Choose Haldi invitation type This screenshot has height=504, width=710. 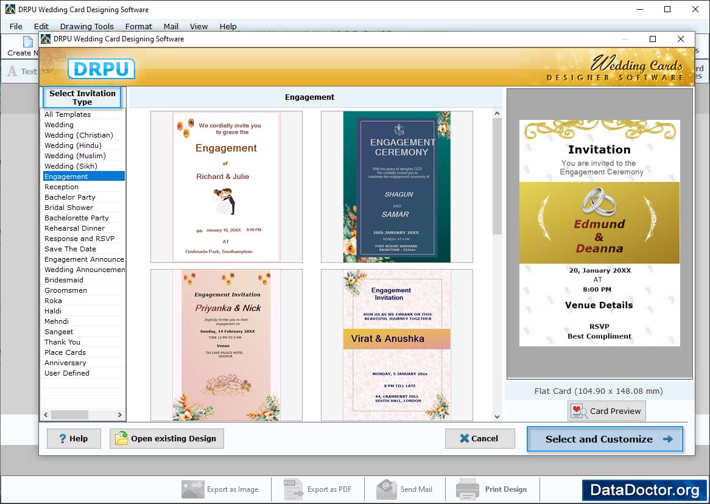[84, 311]
